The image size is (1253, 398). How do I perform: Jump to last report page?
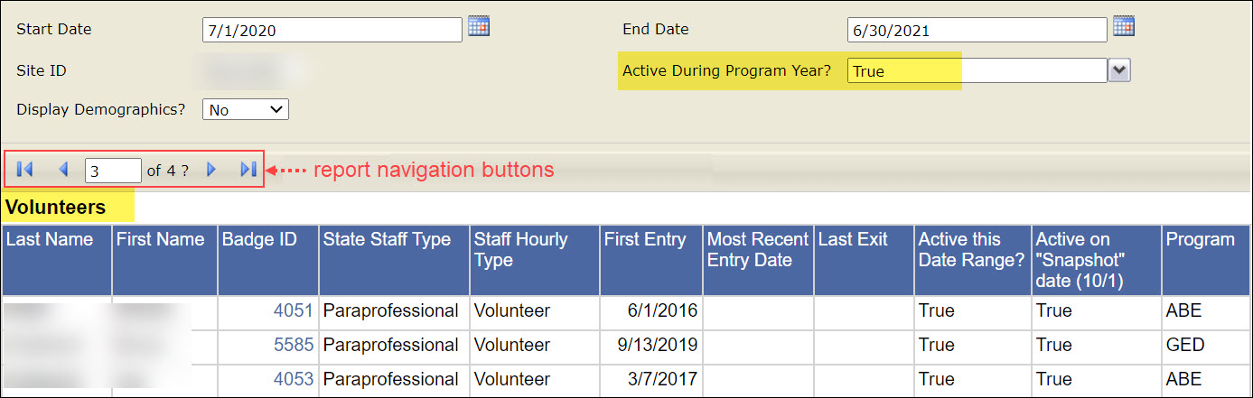(248, 169)
